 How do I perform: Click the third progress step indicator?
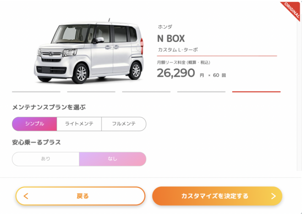tap(146, 92)
